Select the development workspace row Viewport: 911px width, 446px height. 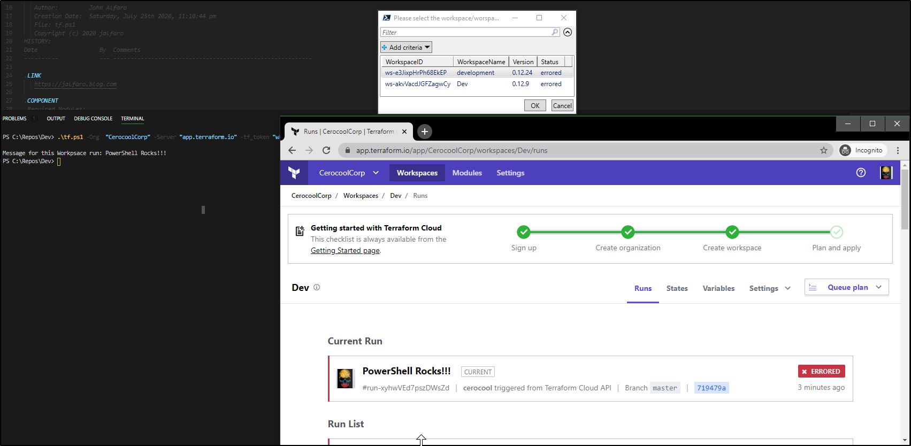pos(476,73)
